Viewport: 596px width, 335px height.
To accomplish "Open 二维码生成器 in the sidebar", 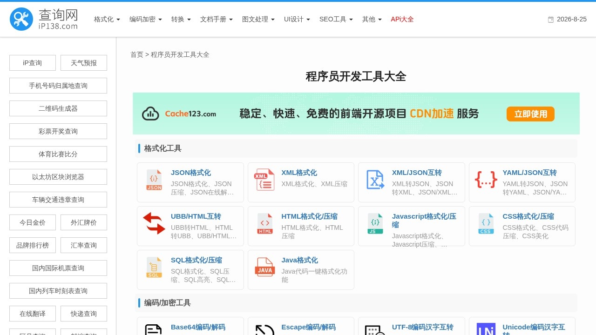I will tap(58, 108).
